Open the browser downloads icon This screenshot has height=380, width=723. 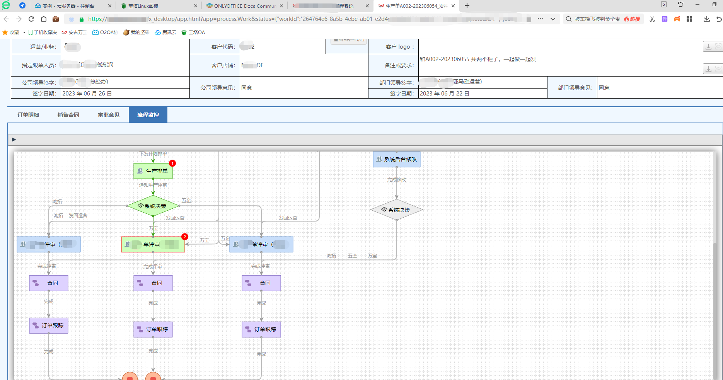[x=707, y=19]
